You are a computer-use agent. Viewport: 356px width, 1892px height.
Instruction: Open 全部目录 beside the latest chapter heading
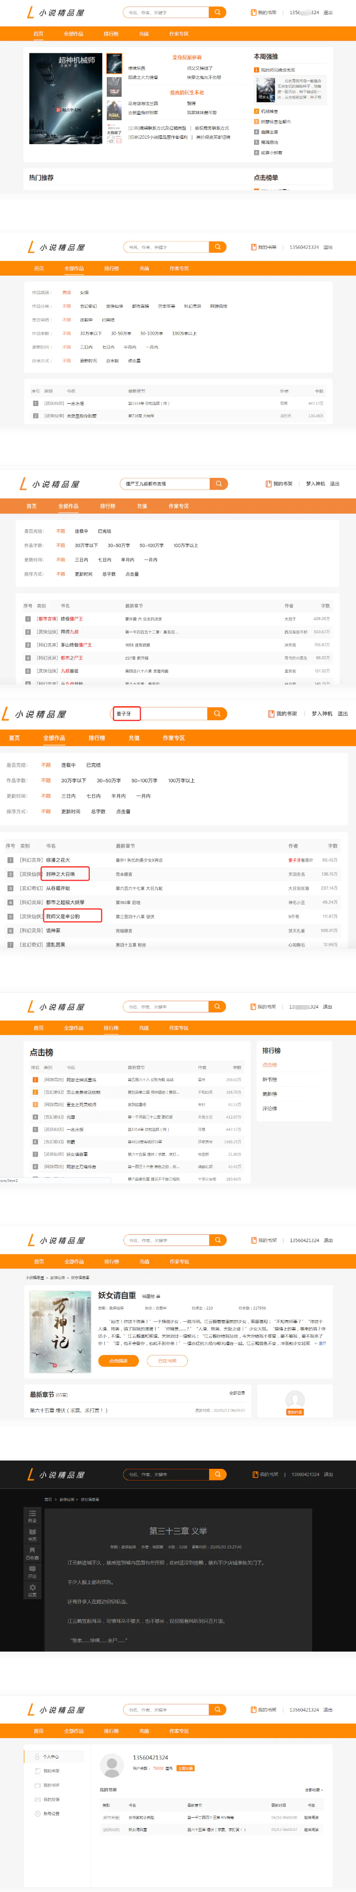237,1393
